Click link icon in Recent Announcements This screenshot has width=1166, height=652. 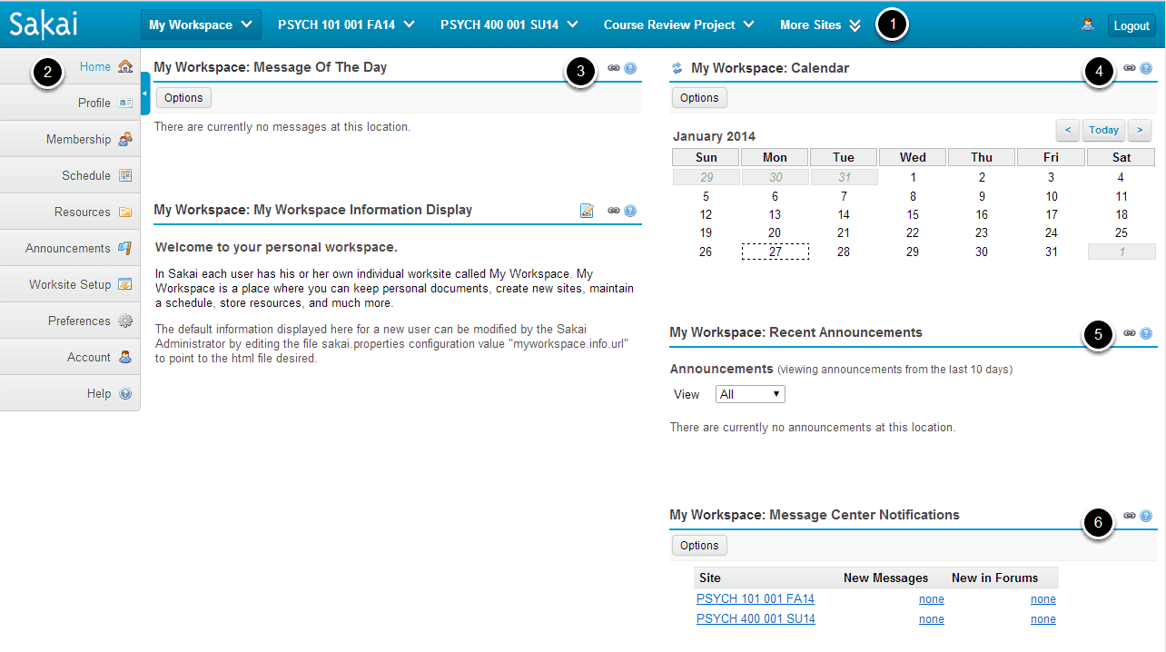pos(1130,333)
